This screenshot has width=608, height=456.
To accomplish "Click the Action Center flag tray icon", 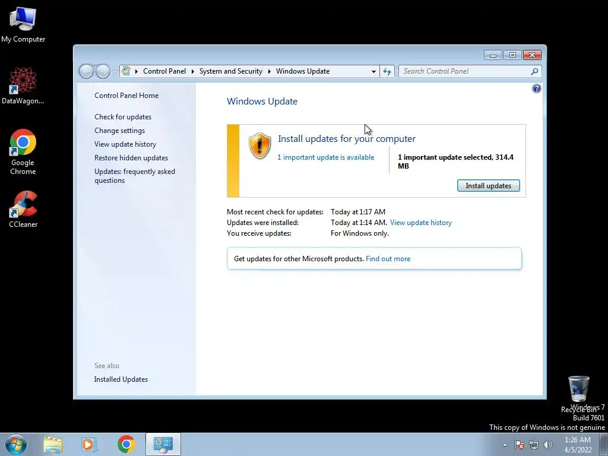I will click(x=520, y=445).
